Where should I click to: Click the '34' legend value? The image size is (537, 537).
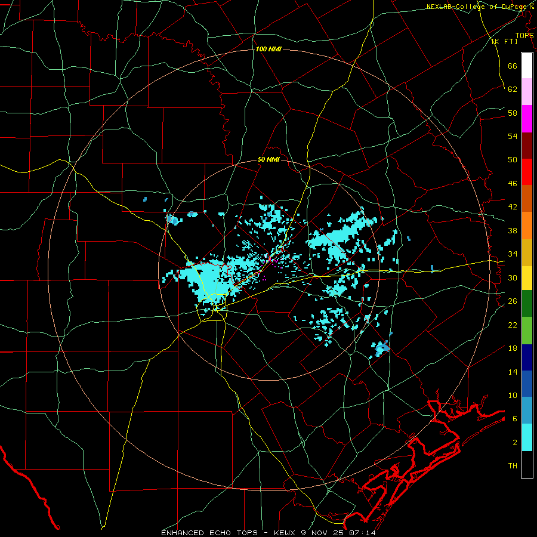pos(513,254)
